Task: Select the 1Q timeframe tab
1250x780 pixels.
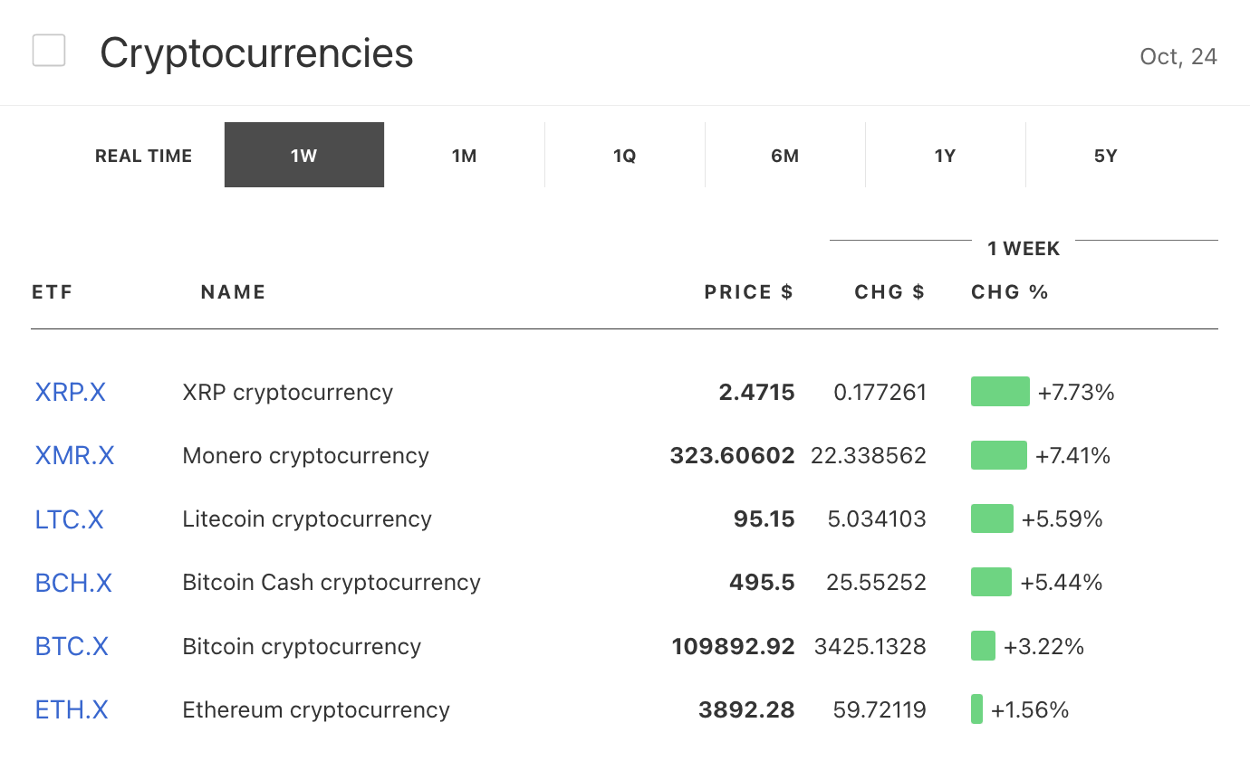Action: point(624,156)
